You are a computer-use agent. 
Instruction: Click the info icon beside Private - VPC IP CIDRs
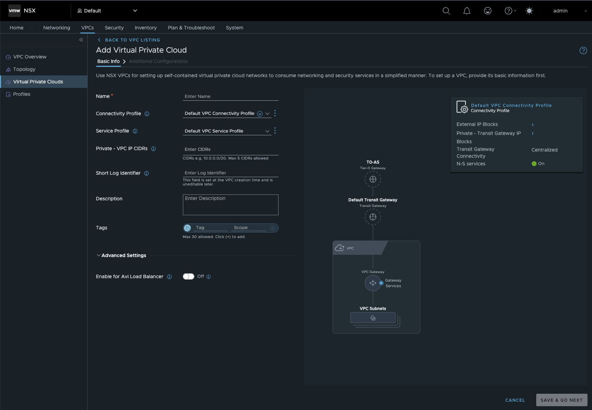point(153,148)
